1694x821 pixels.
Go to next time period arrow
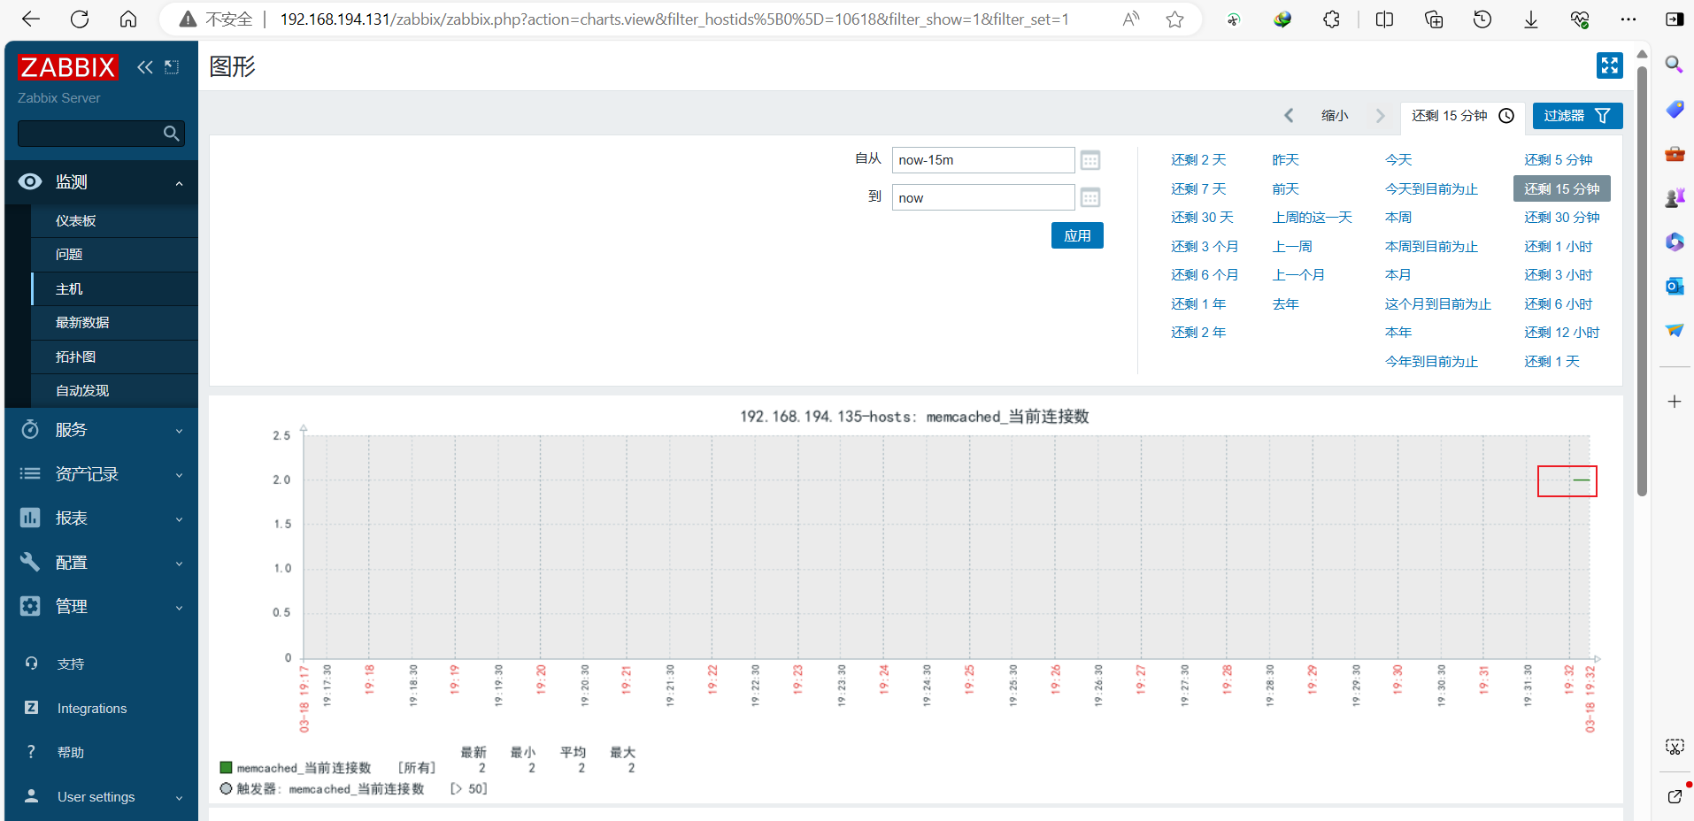tap(1380, 116)
